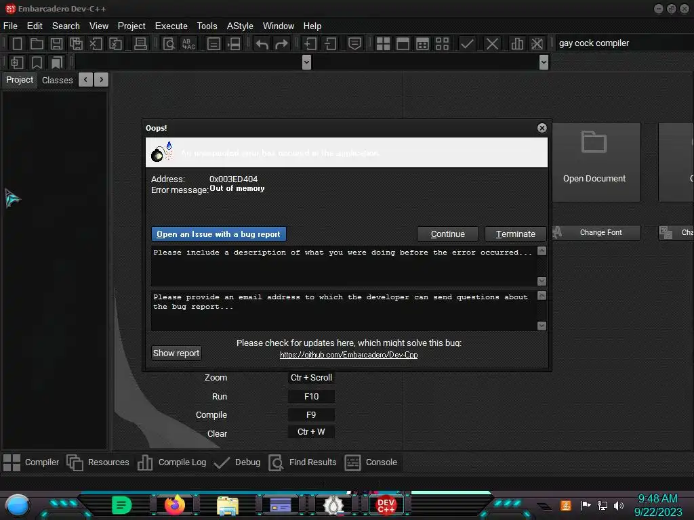Click the New file toolbar icon
Screen dimensions: 694x520
tap(17, 44)
